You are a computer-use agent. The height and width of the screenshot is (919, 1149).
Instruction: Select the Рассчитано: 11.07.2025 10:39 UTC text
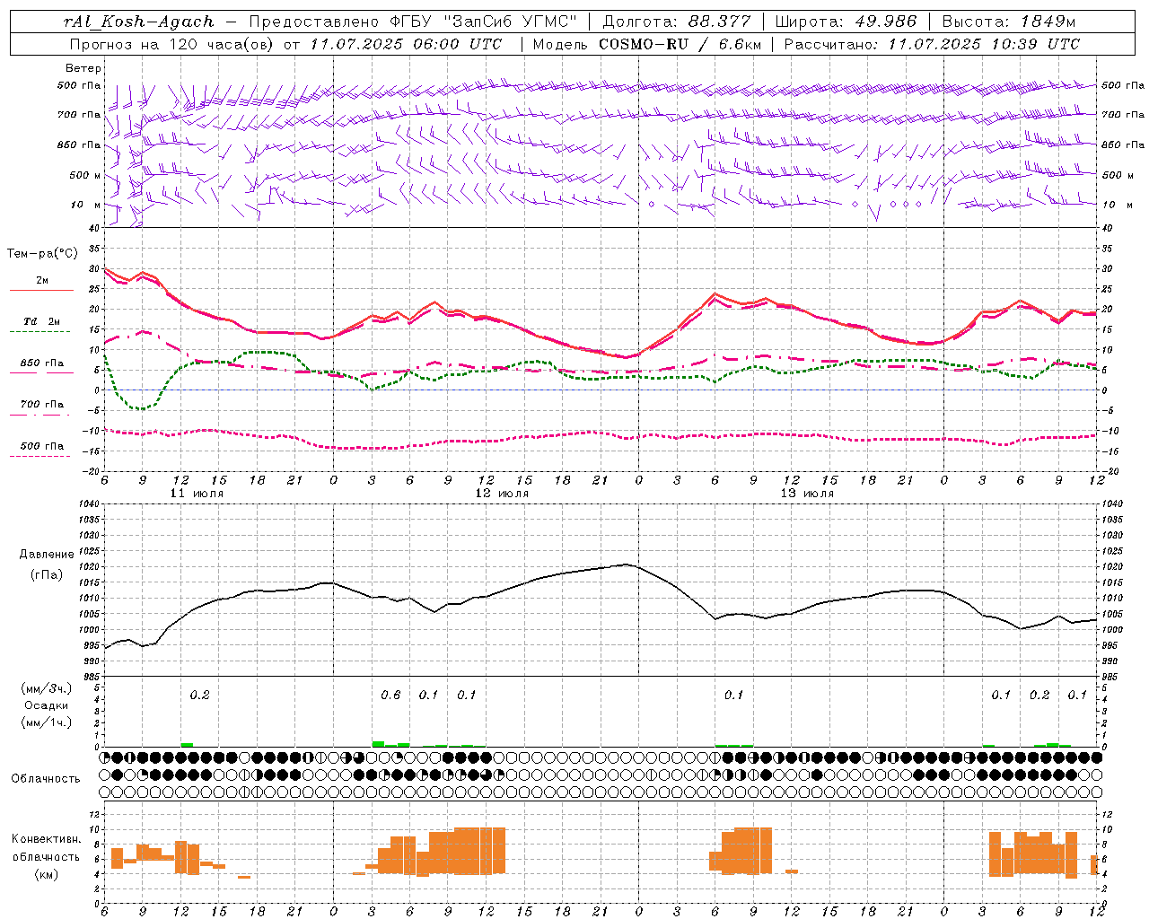pyautogui.click(x=932, y=44)
